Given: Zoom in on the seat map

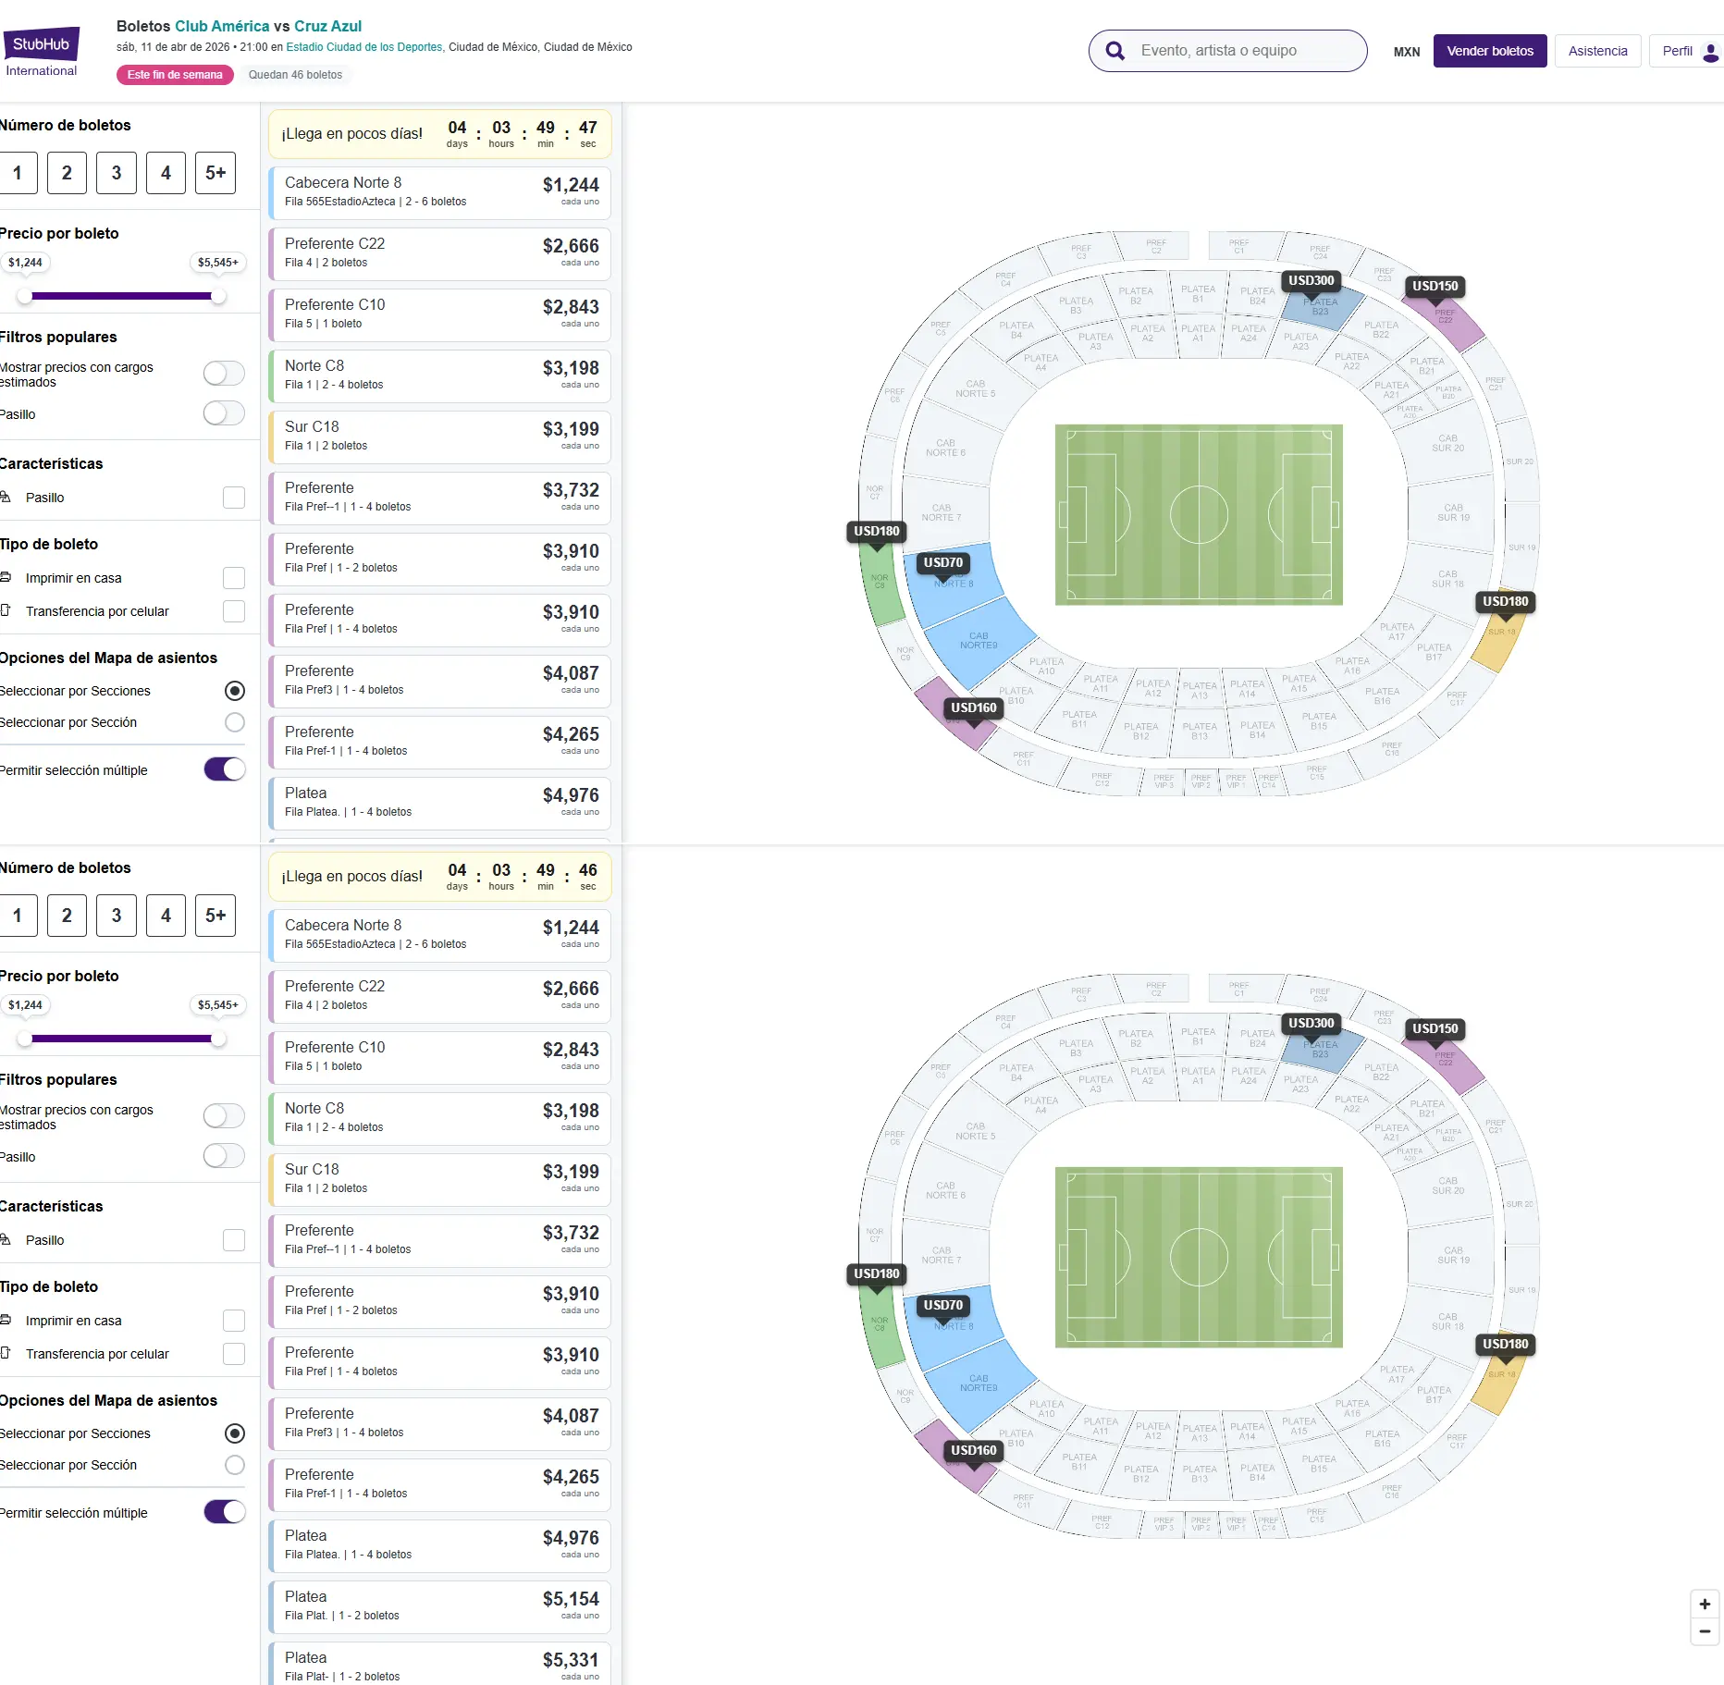Looking at the screenshot, I should [1705, 1604].
